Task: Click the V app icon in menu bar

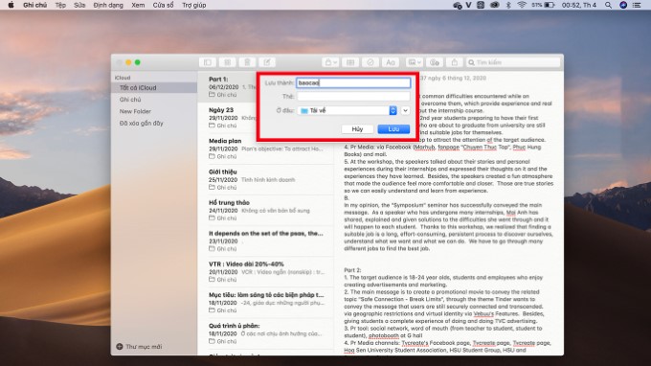Action: pyautogui.click(x=468, y=5)
